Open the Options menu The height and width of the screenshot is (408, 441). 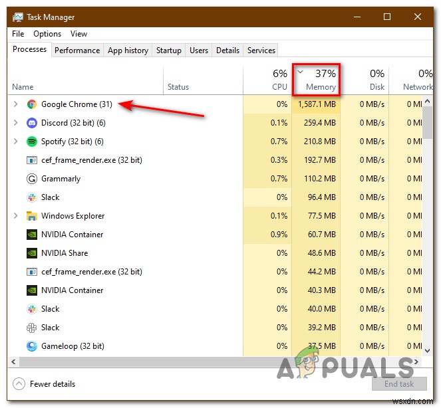47,34
